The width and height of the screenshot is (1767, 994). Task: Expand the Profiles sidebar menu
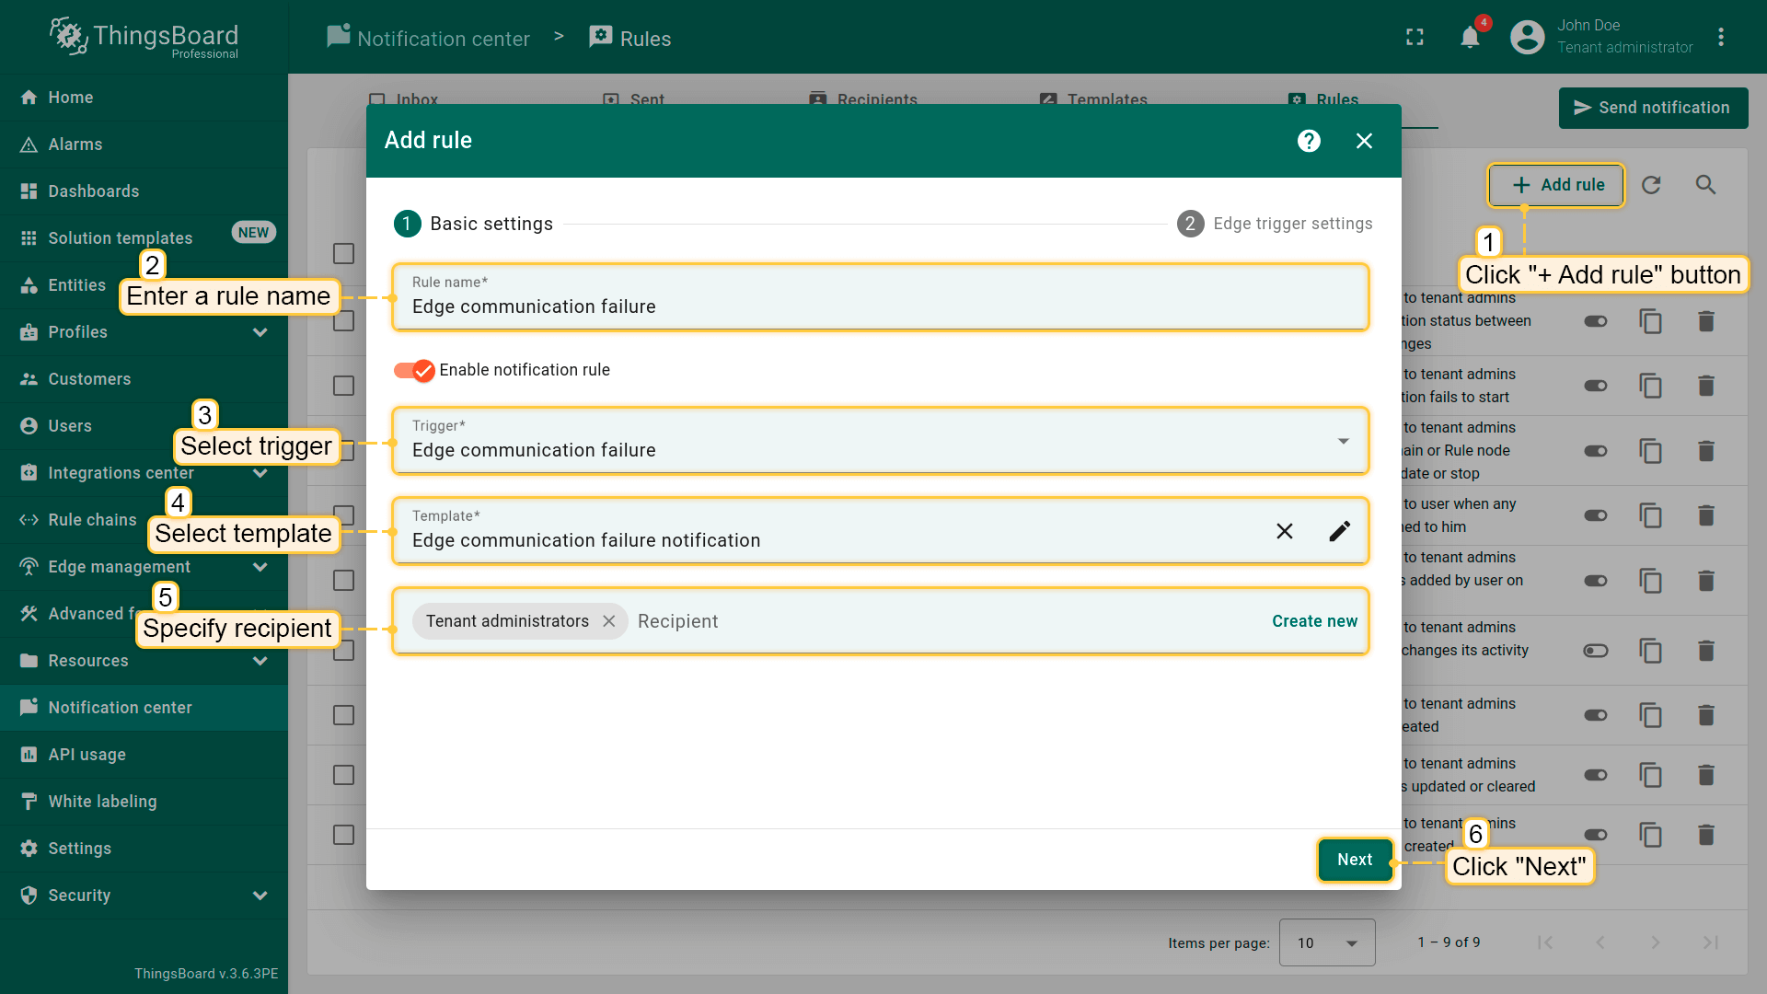pos(260,332)
